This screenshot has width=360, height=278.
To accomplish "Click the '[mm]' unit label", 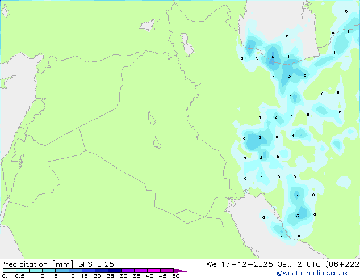I will point(62,264).
